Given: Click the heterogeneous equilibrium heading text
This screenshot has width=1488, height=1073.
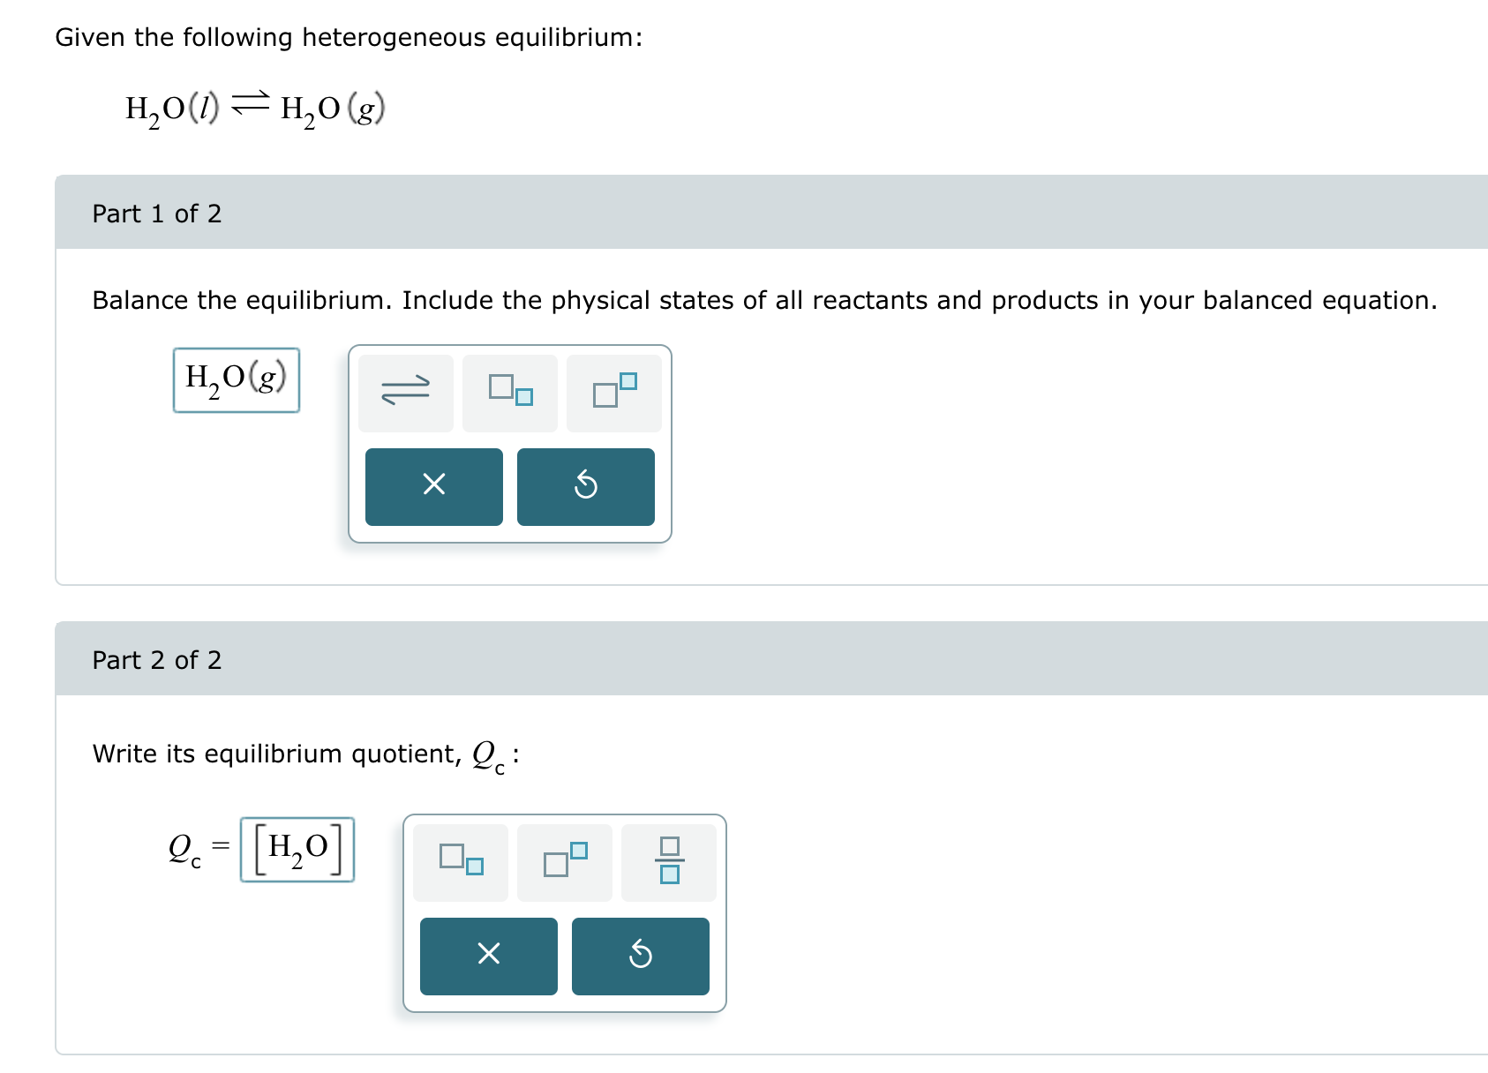Looking at the screenshot, I should coord(349,37).
